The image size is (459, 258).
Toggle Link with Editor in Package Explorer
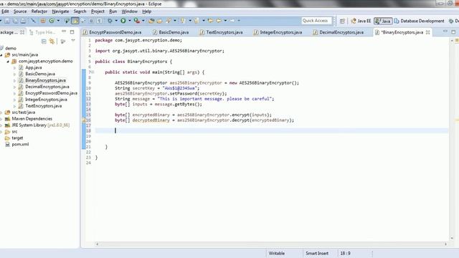pos(52,42)
